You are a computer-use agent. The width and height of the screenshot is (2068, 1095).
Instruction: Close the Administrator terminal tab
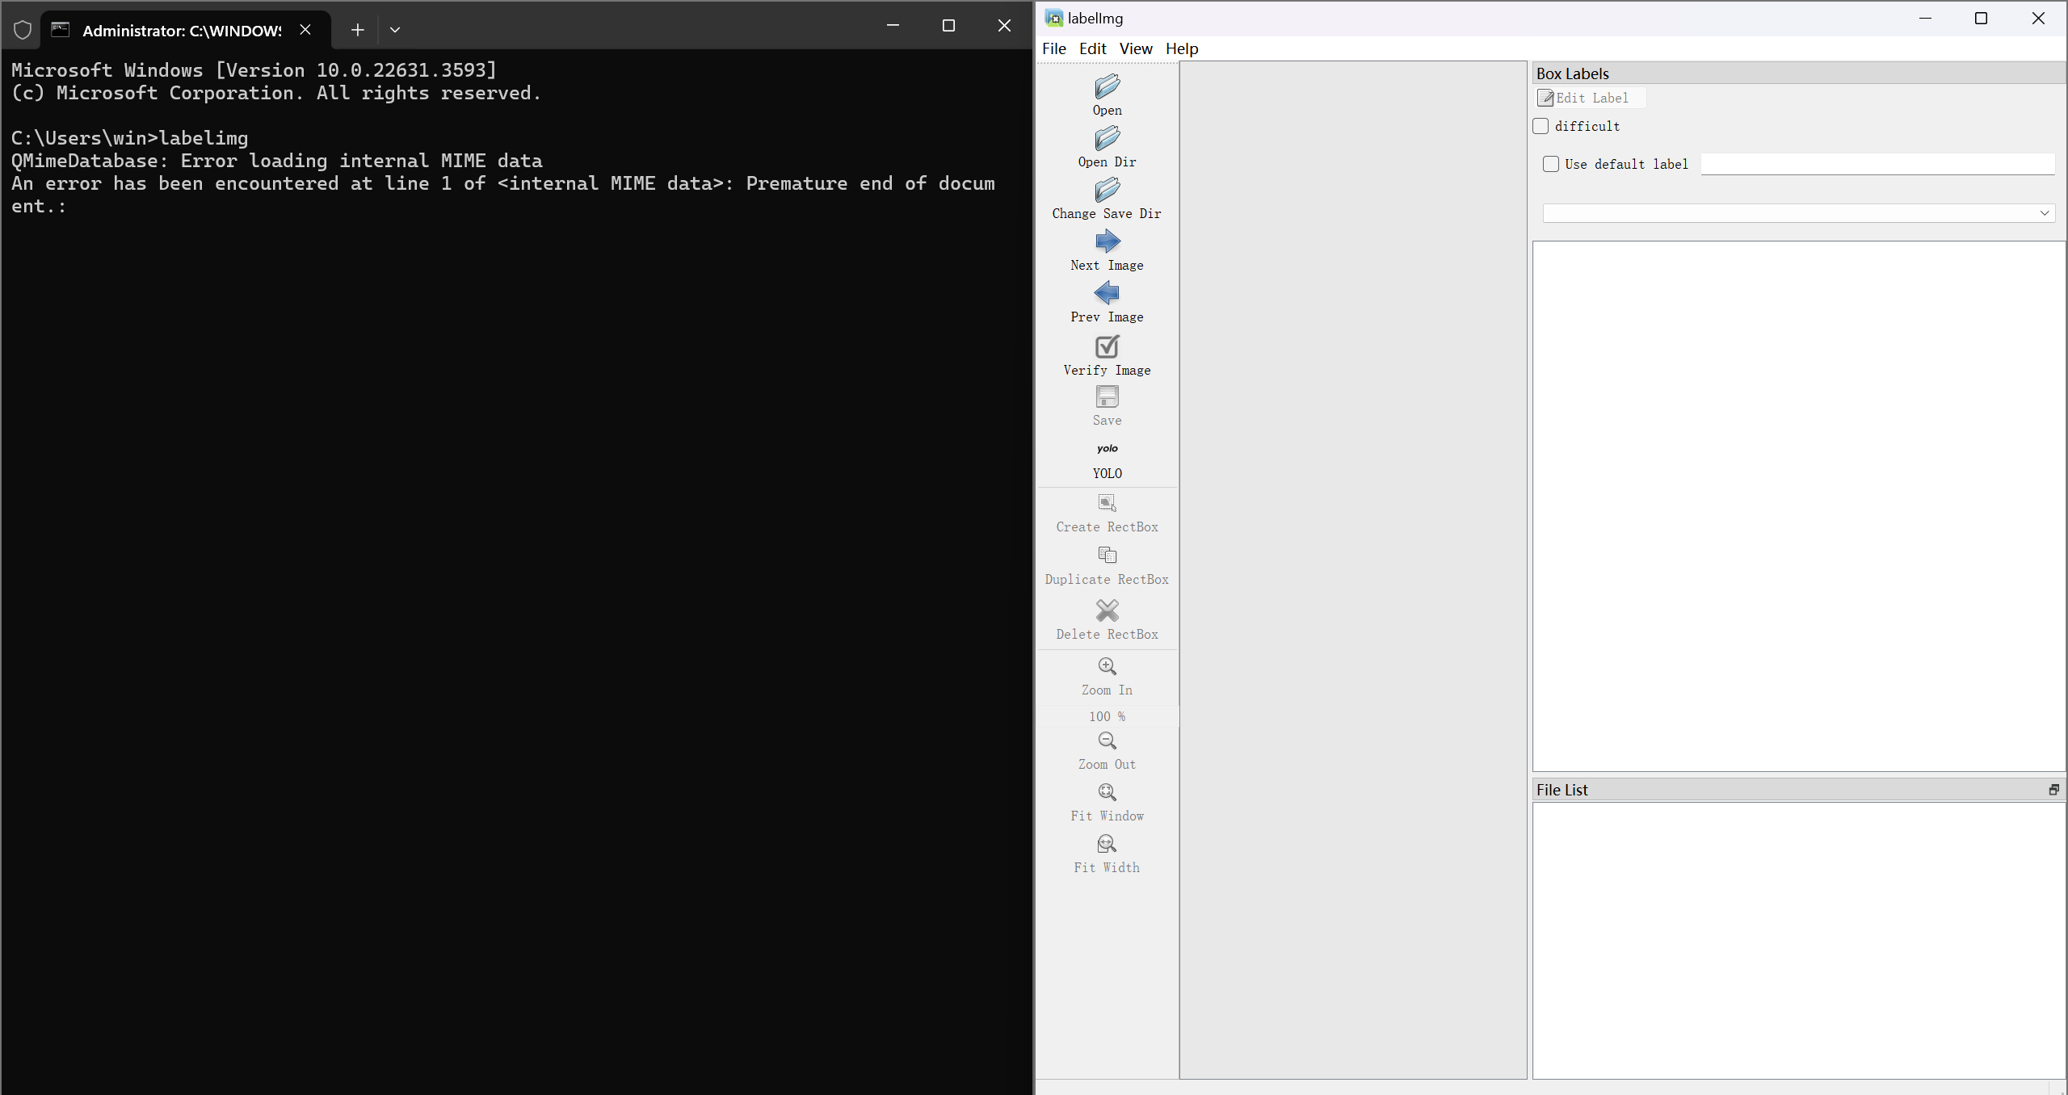[x=305, y=30]
